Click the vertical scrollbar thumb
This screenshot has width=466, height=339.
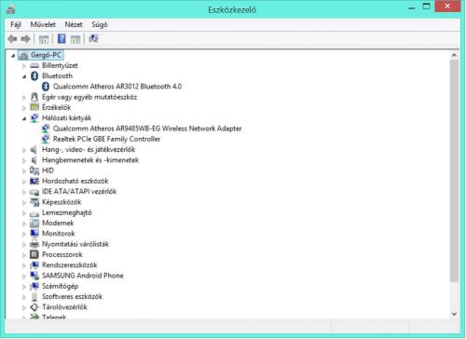(454, 170)
